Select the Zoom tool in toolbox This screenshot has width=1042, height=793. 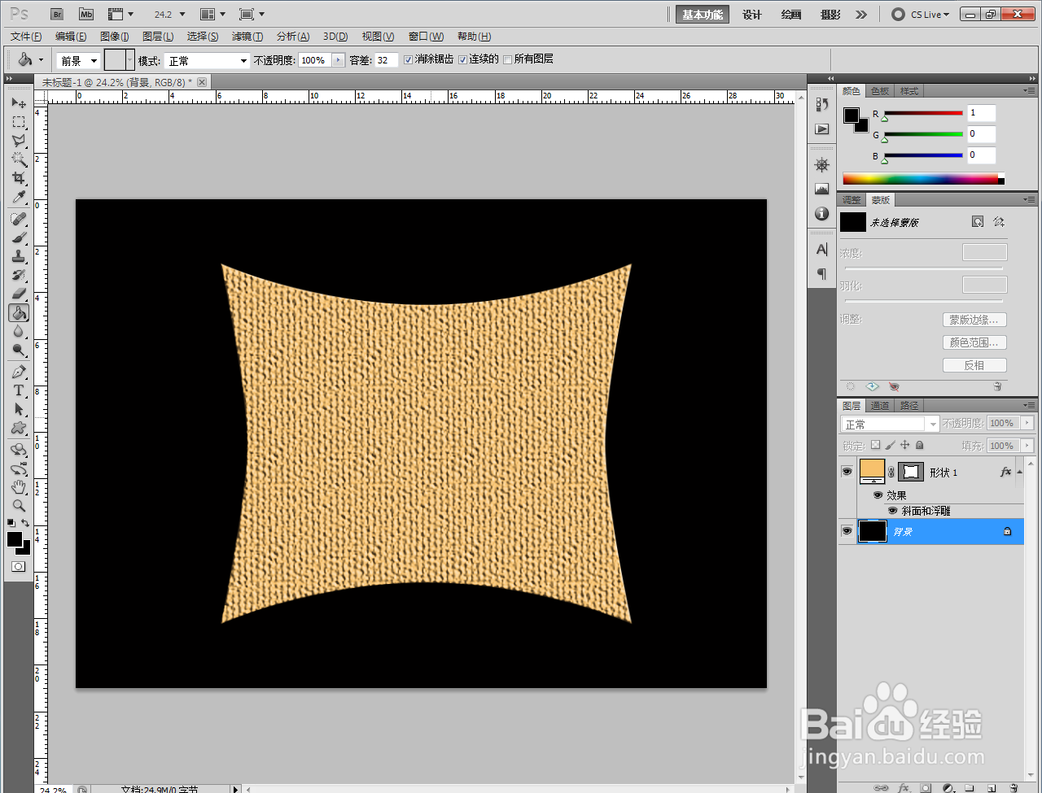(19, 506)
